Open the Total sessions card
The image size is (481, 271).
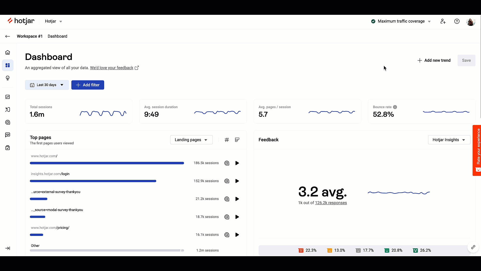click(79, 111)
